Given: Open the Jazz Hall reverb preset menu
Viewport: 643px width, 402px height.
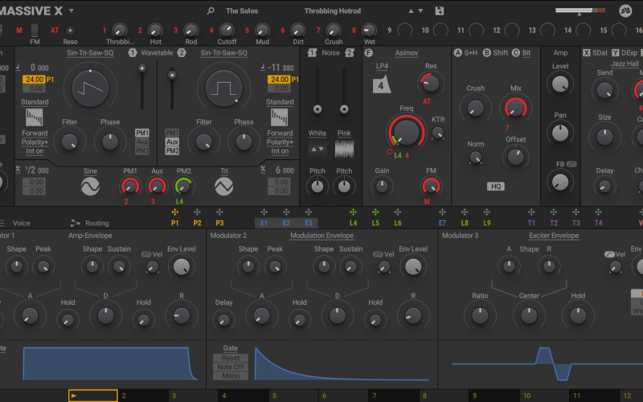Looking at the screenshot, I should [625, 64].
